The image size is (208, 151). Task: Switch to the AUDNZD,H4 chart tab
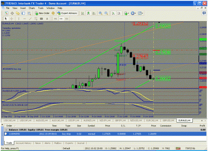click(x=89, y=120)
